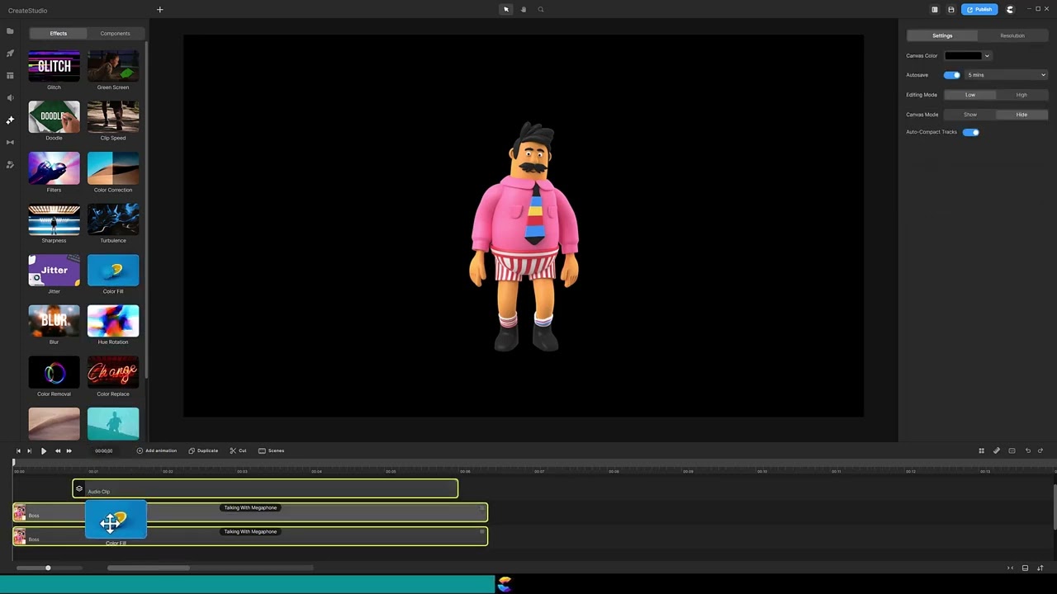This screenshot has height=594, width=1057.
Task: Click the ruler icon in the timeline toolbar
Action: tap(997, 450)
